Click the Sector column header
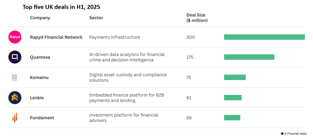 point(96,18)
